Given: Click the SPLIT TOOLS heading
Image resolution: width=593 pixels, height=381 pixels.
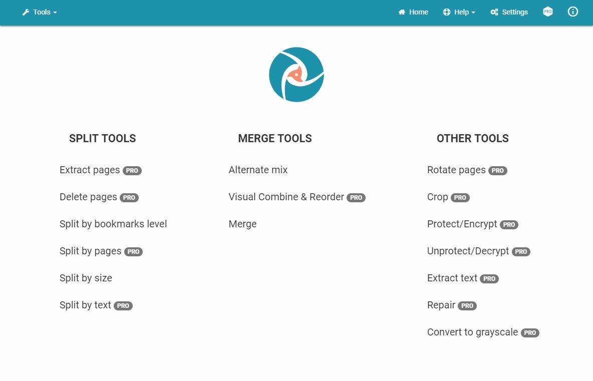Looking at the screenshot, I should [103, 138].
